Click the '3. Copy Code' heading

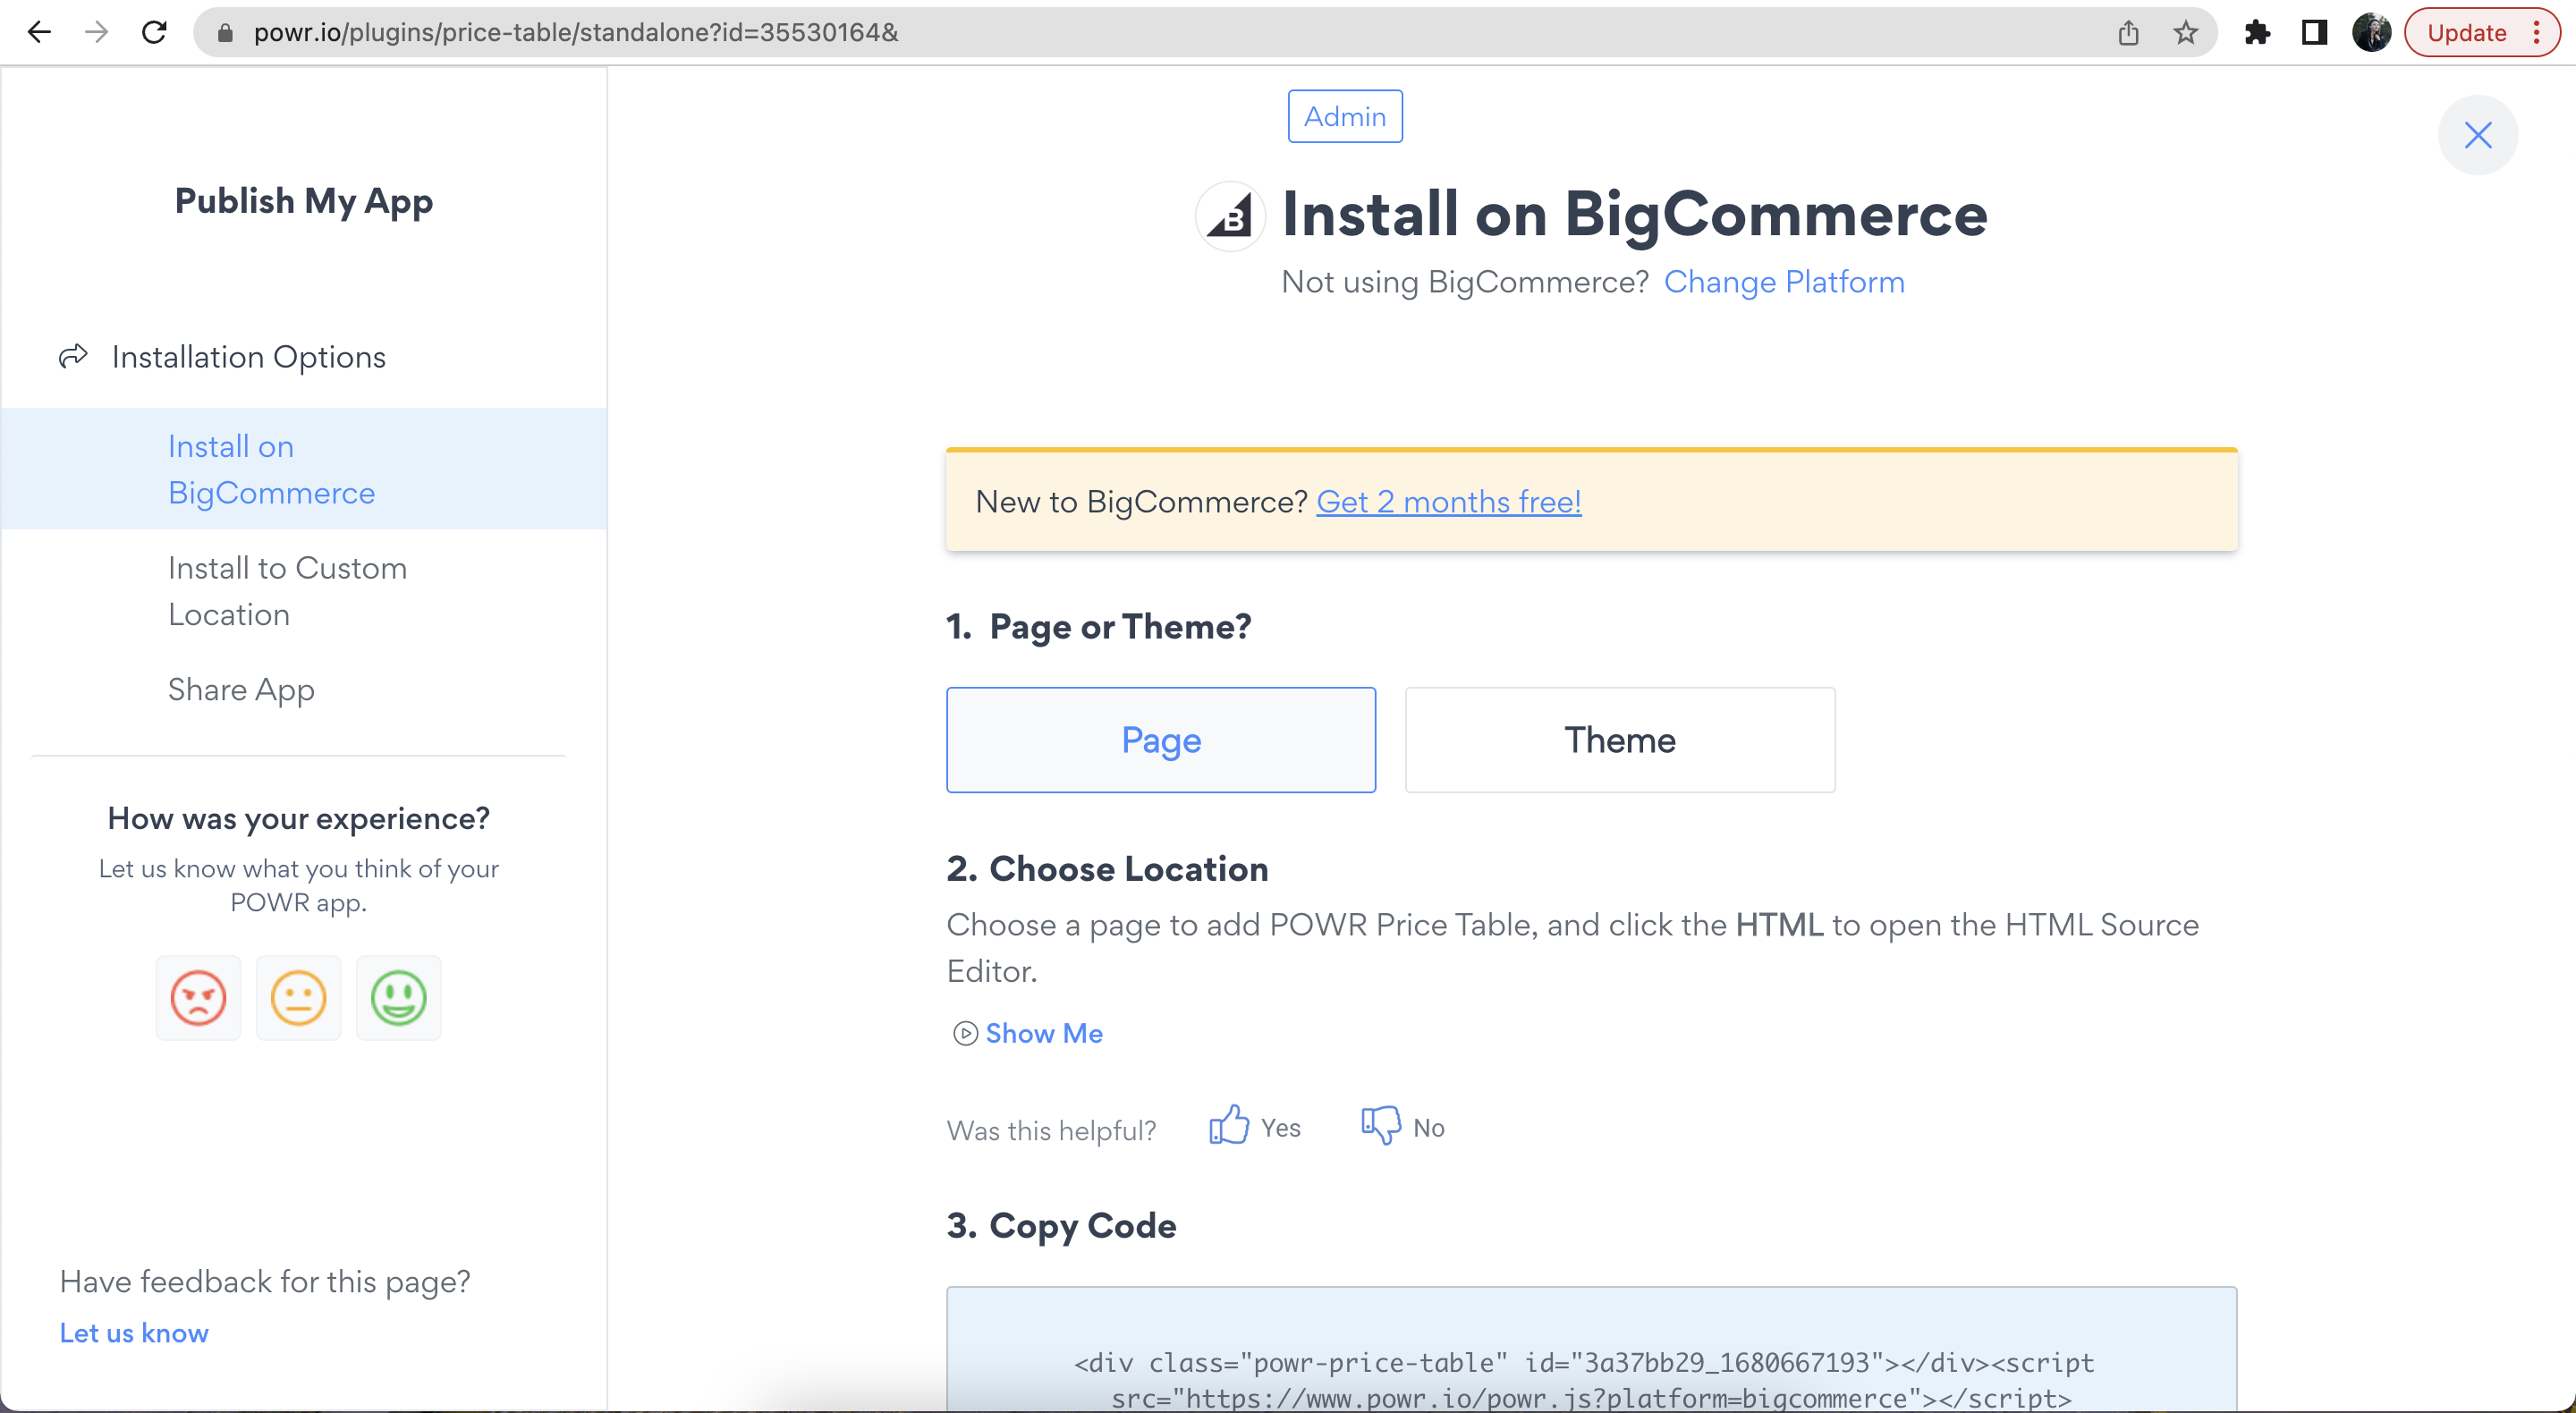click(x=1061, y=1225)
